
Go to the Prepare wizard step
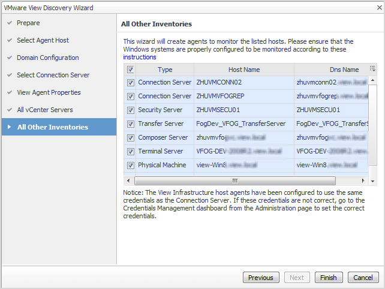(29, 23)
